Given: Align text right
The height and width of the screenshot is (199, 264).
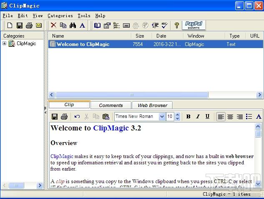Looking at the screenshot, I should click(x=239, y=117).
